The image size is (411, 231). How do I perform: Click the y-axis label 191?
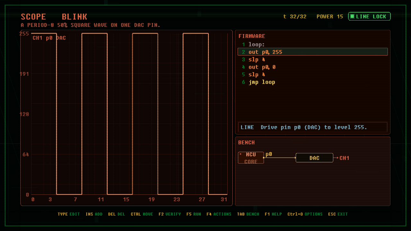point(24,74)
